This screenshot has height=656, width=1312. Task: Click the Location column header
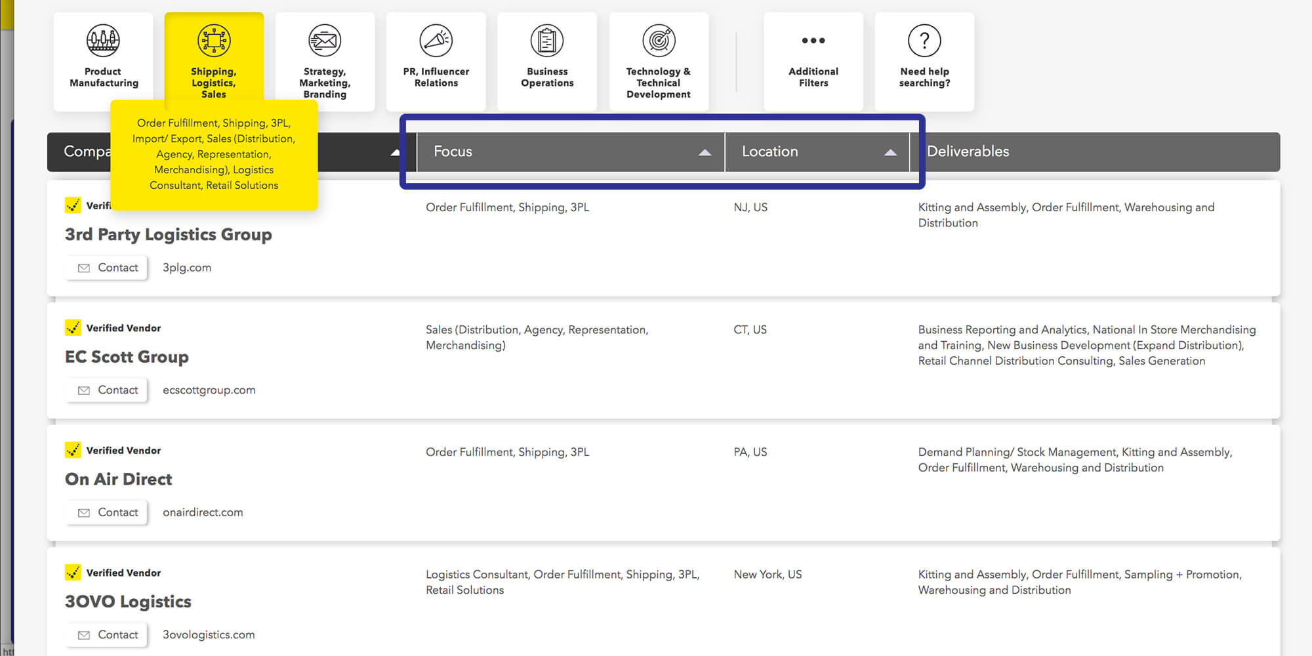[x=817, y=152]
